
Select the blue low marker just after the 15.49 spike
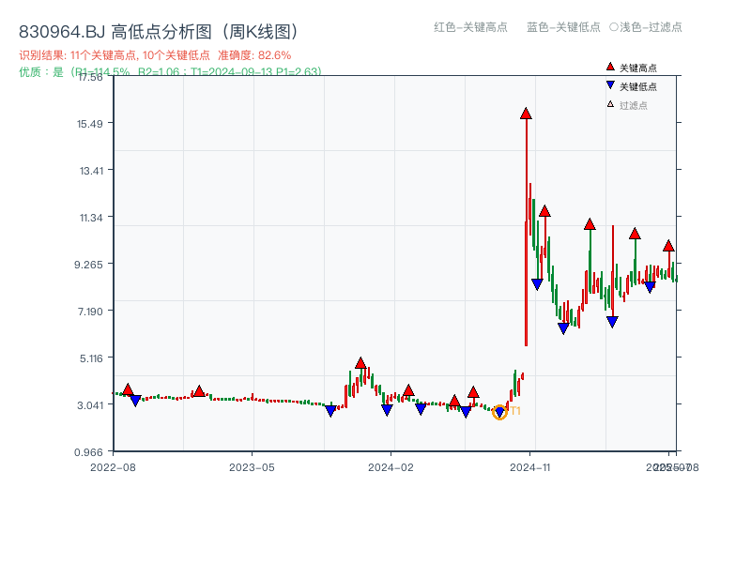tap(537, 284)
